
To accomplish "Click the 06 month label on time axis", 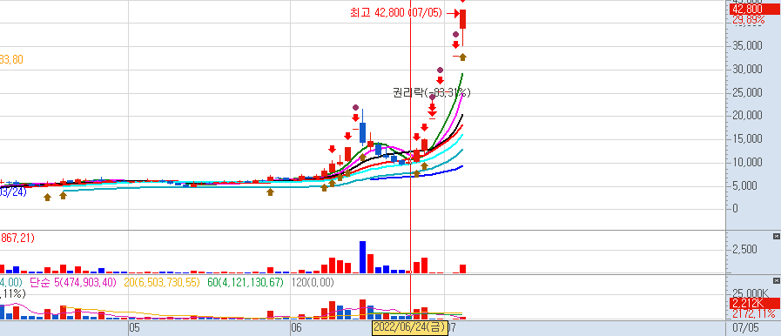I will point(296,328).
